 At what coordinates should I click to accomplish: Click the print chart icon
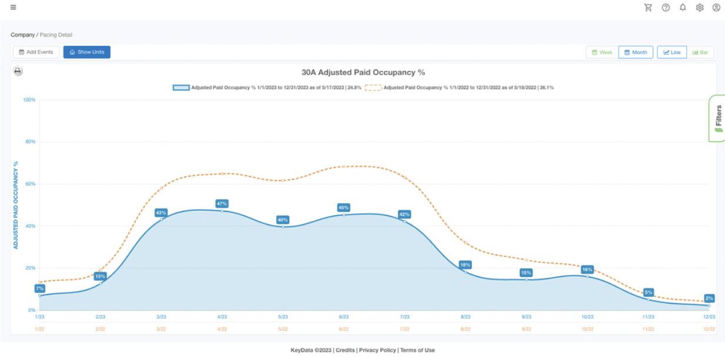16,69
